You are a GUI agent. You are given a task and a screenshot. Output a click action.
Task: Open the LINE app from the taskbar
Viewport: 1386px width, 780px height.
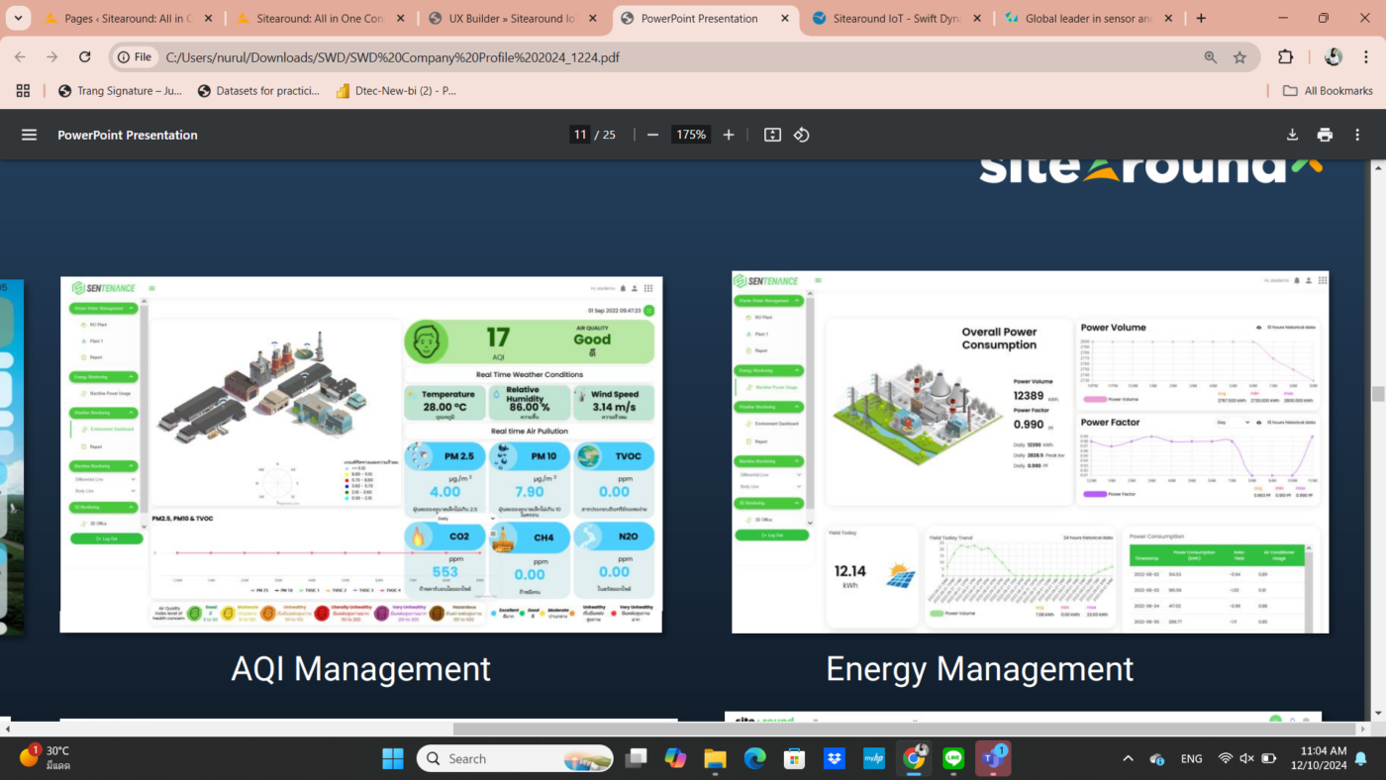[x=952, y=758]
